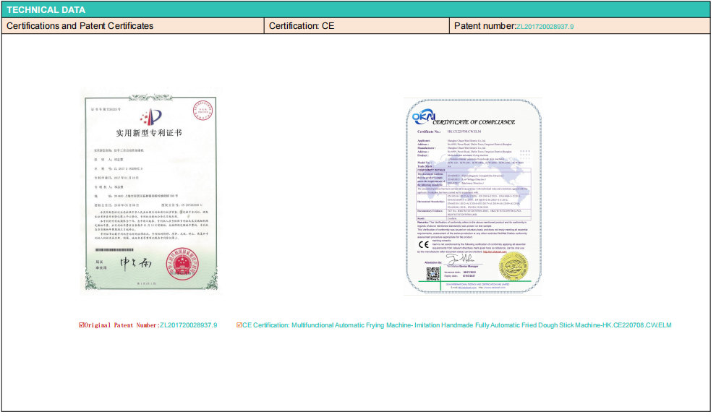Screen dimensions: 716x417
Task: Click the round red seal at patent's top-right
Action: (201, 111)
